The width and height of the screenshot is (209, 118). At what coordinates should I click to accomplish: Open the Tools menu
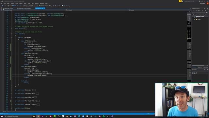29,4
